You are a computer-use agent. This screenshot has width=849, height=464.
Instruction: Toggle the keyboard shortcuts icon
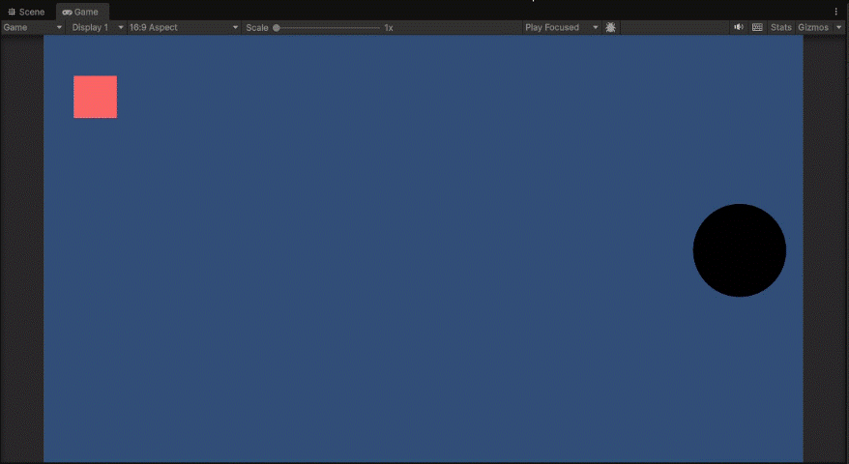pyautogui.click(x=757, y=27)
